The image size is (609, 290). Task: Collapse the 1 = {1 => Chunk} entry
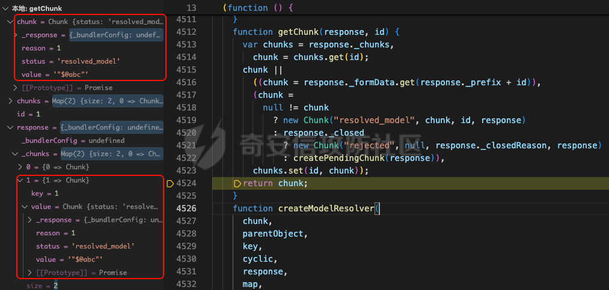20,180
